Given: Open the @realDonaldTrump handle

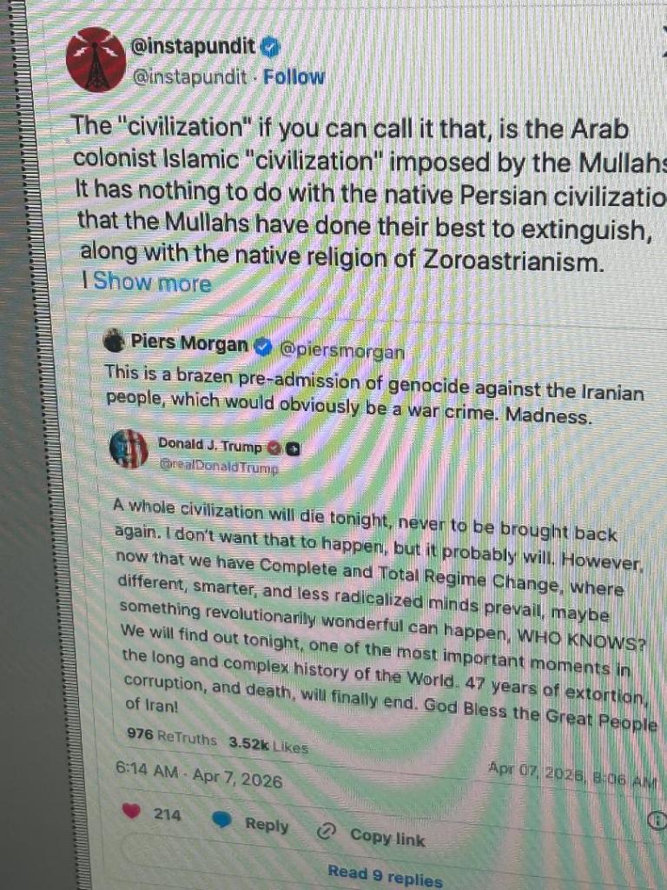Looking at the screenshot, I should [219, 467].
